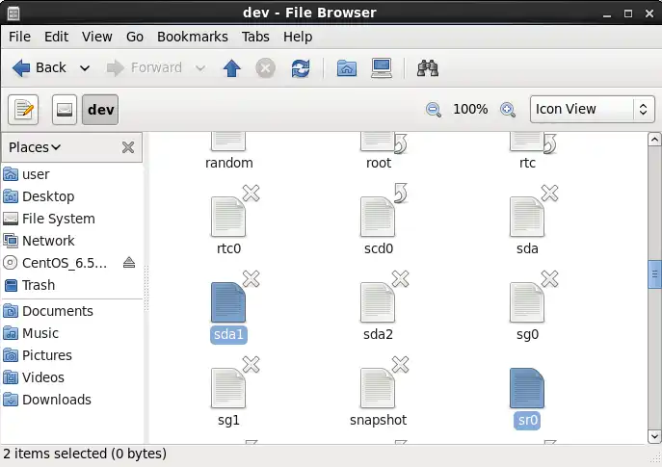
Task: Select the sg0 file icon
Action: point(527,302)
